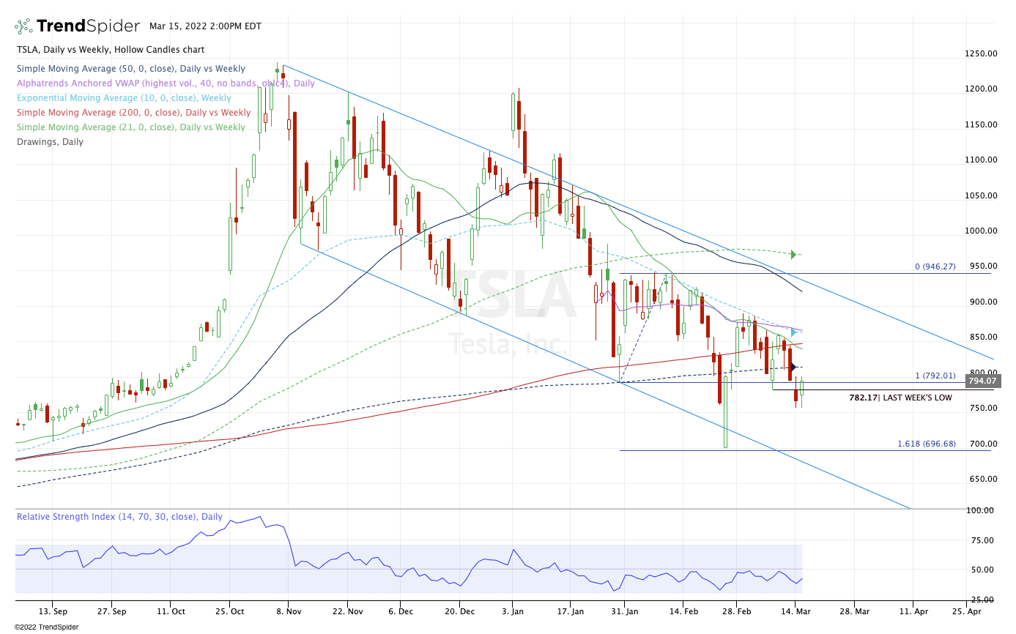The image size is (1016, 634).
Task: Select the Simple Moving Average (50) legend entry
Action: click(130, 69)
